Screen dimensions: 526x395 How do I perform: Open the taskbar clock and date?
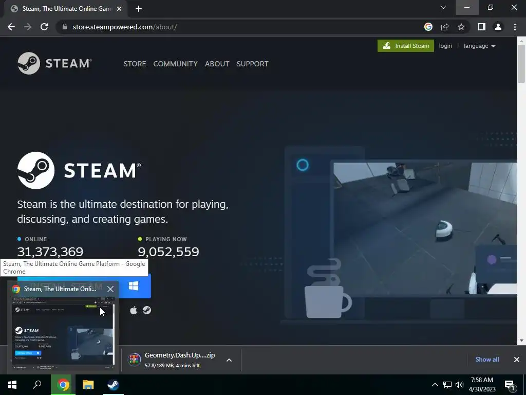pyautogui.click(x=482, y=385)
